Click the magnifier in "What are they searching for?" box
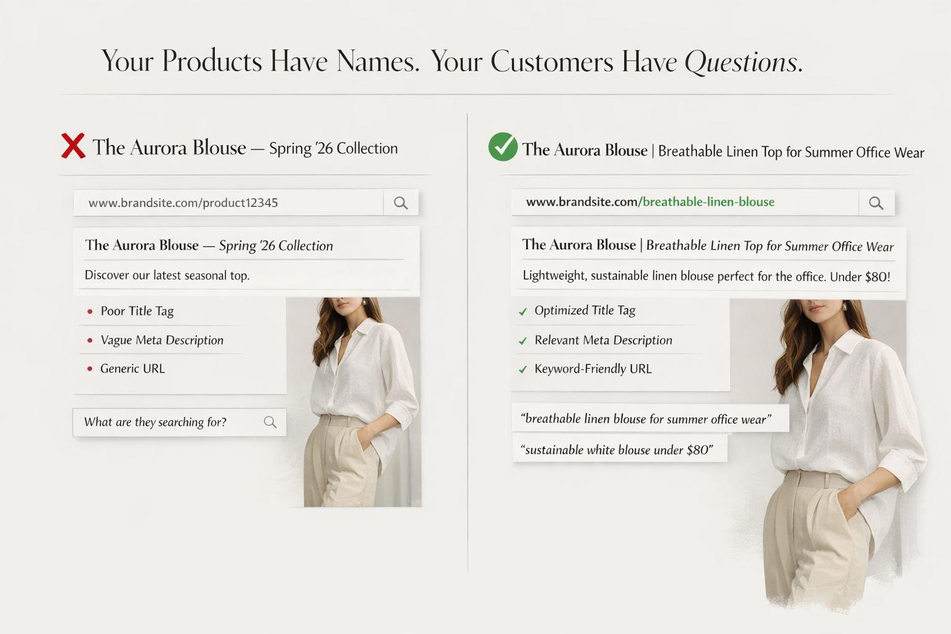The width and height of the screenshot is (951, 634). [x=270, y=422]
